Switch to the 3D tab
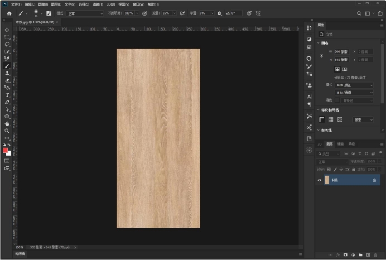The width and height of the screenshot is (386, 260). [x=320, y=144]
